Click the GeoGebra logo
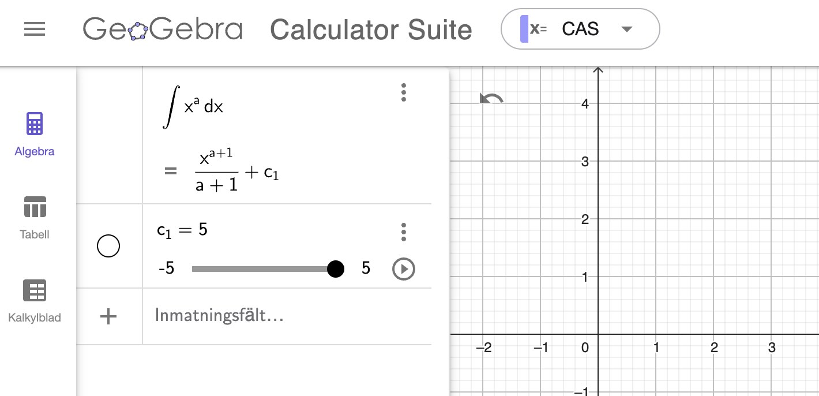Screen dimensions: 819x396 tap(163, 29)
